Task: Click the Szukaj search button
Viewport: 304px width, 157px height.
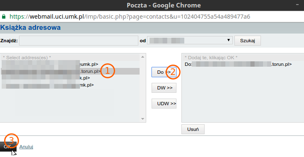Action: tap(247, 41)
